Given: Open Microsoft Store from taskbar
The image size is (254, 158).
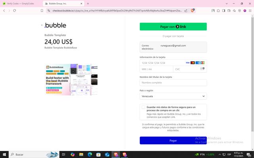Looking at the screenshot, I should [x=98, y=154].
